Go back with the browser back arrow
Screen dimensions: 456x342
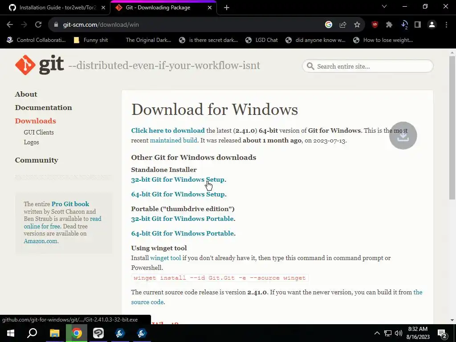10,25
